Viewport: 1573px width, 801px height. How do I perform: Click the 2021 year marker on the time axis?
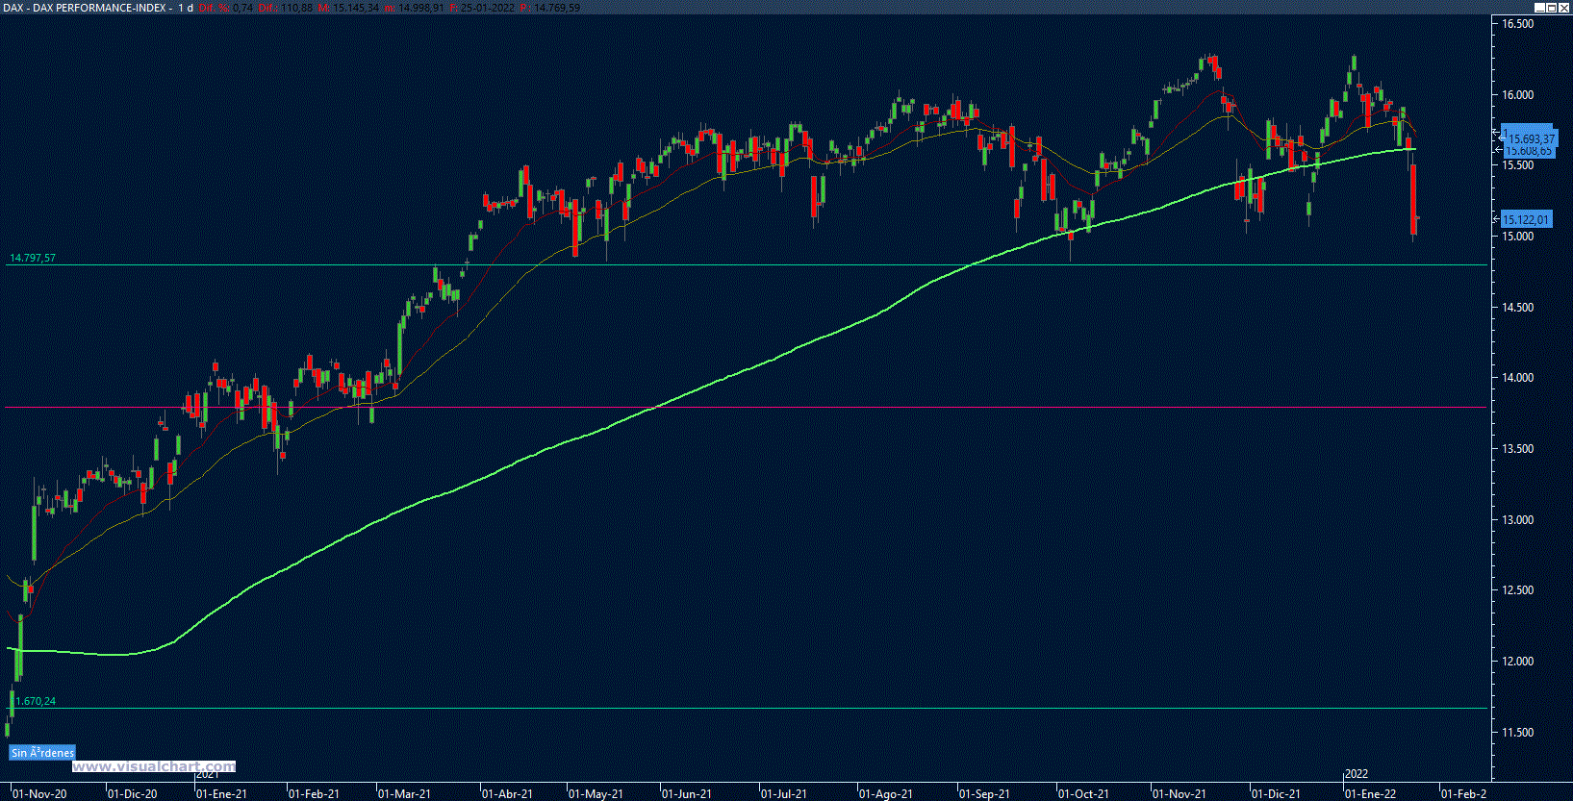click(x=207, y=774)
